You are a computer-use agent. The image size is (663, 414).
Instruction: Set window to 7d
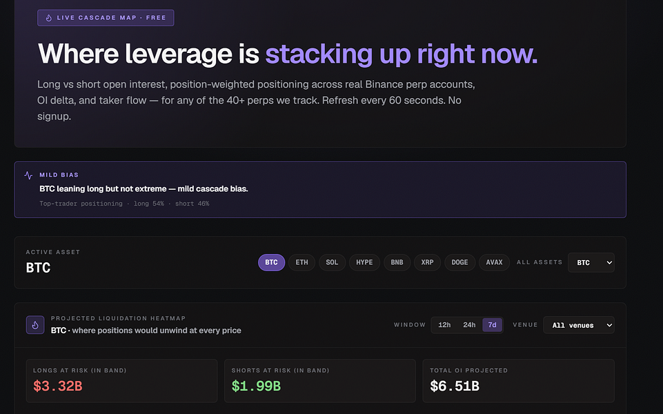[x=492, y=325]
